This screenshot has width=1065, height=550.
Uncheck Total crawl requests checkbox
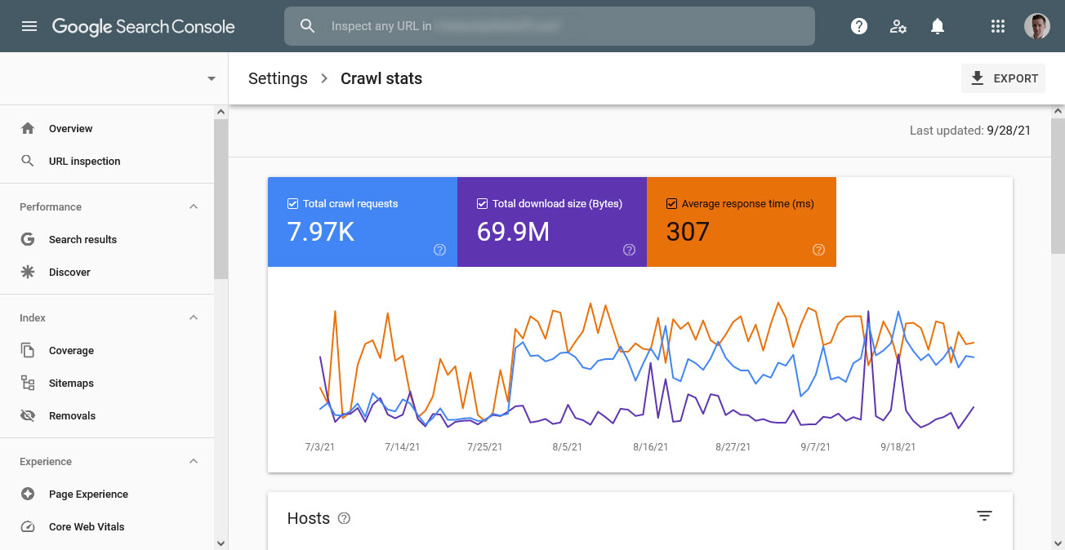293,204
